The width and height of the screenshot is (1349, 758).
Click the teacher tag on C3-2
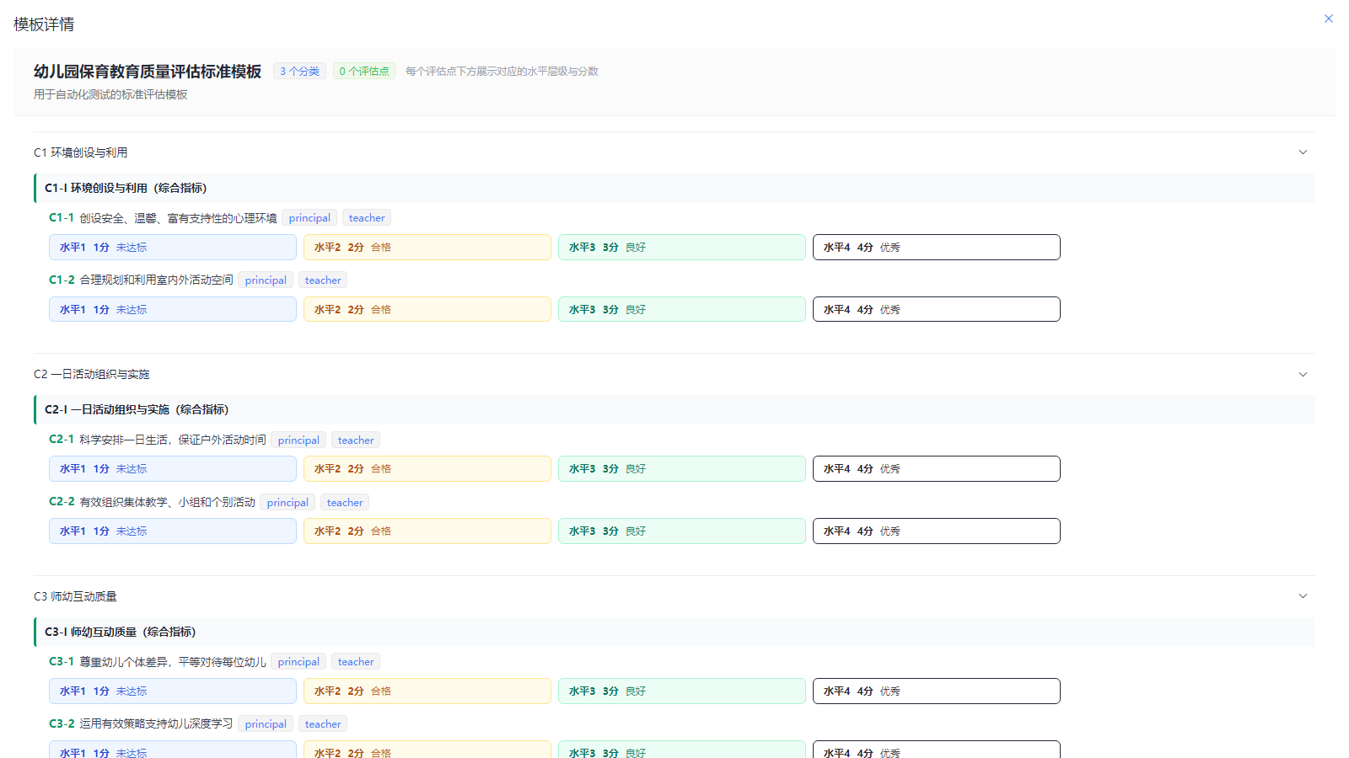[323, 724]
